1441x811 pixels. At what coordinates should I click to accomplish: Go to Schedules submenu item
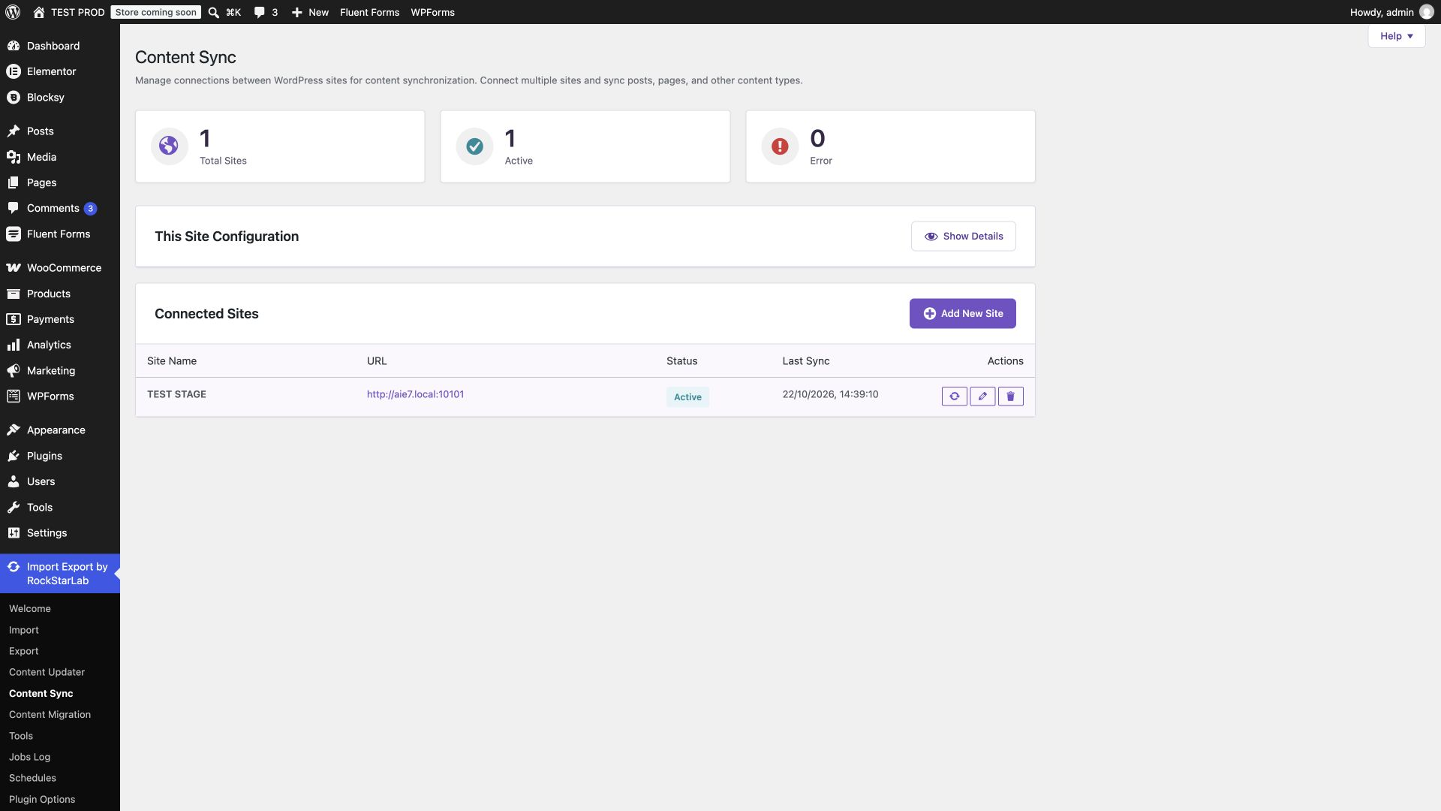click(32, 778)
